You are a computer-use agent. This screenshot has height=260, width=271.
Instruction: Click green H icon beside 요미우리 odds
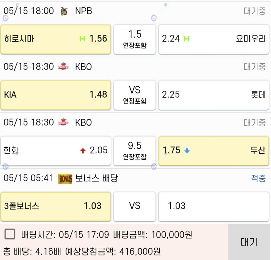(x=186, y=39)
